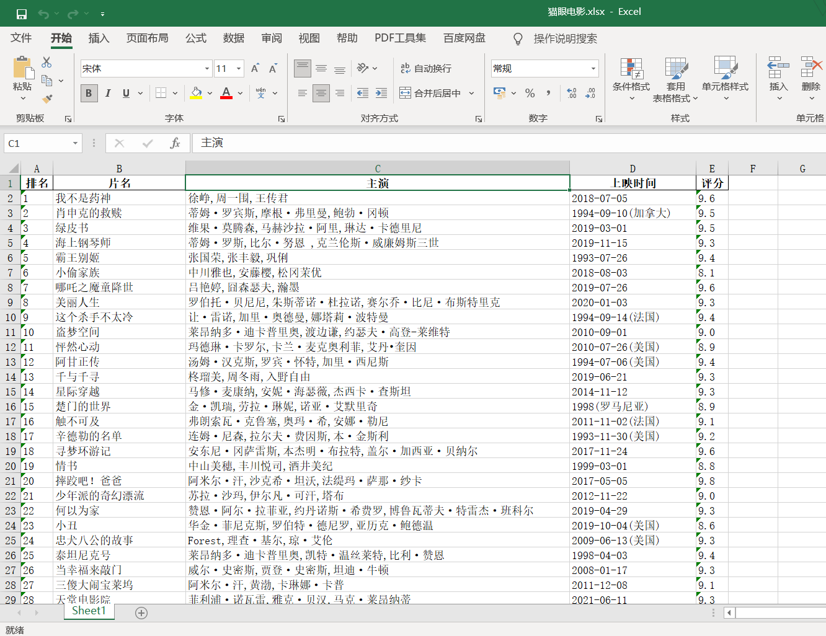Click the Save icon in quick access toolbar

[x=21, y=12]
